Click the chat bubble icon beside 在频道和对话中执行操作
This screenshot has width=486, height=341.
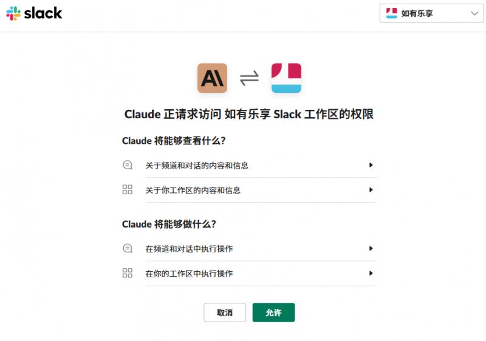(128, 249)
